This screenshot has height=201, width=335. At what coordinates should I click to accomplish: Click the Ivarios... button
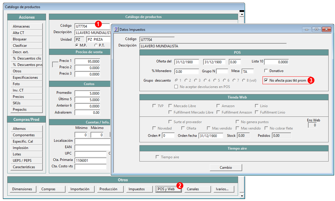coord(224,189)
